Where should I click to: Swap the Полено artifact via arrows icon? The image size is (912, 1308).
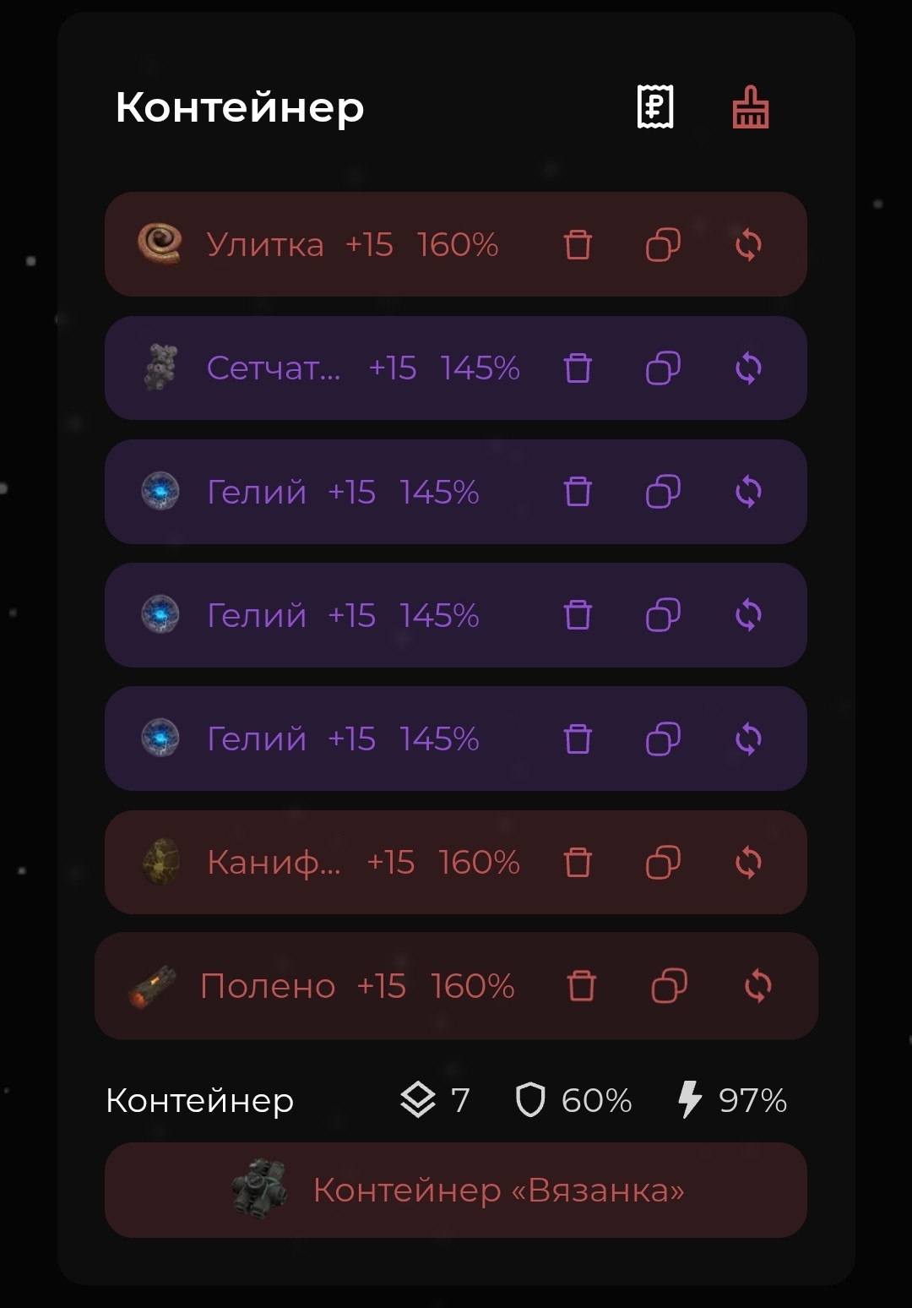point(757,986)
